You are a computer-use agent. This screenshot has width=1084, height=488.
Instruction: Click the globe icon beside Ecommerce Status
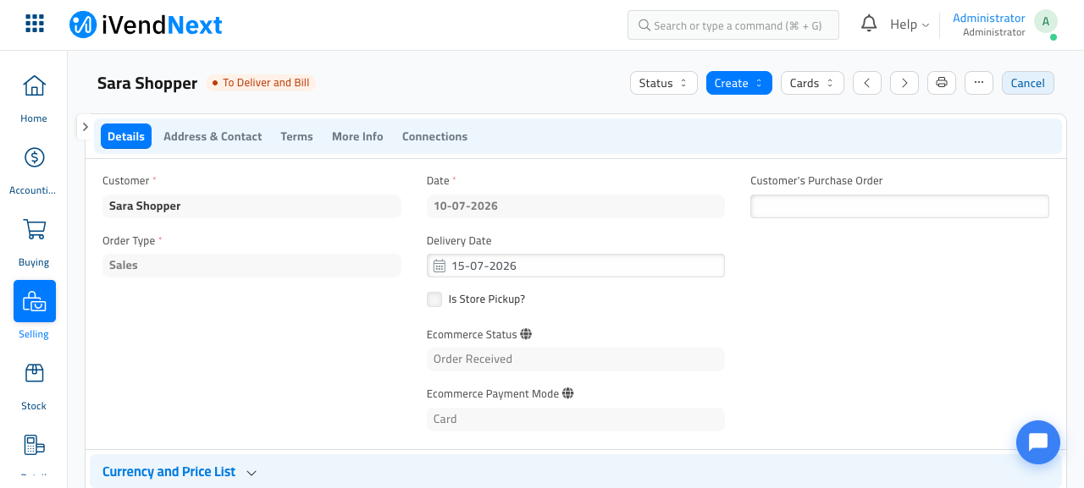tap(526, 334)
